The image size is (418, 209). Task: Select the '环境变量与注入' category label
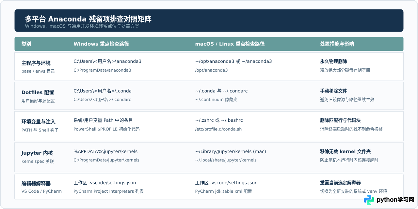click(39, 122)
